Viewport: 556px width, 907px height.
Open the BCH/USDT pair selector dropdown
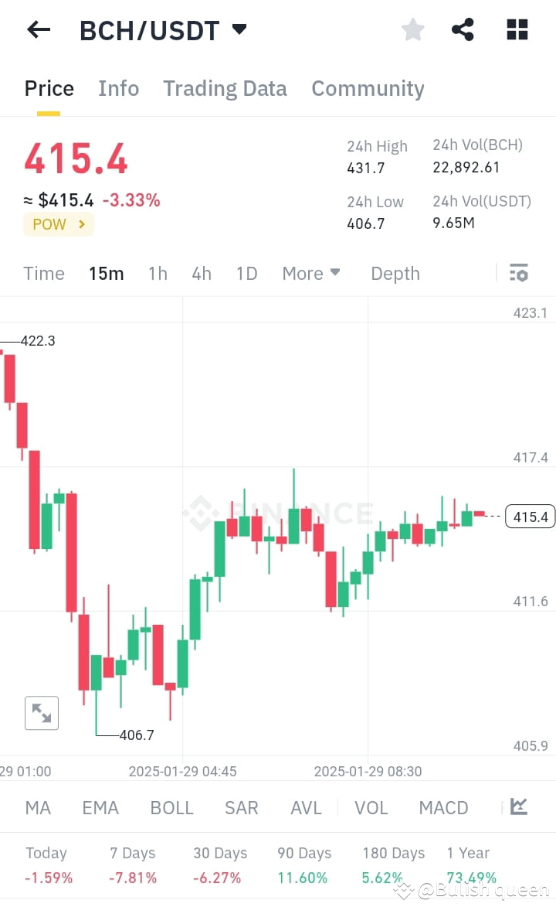coord(162,31)
